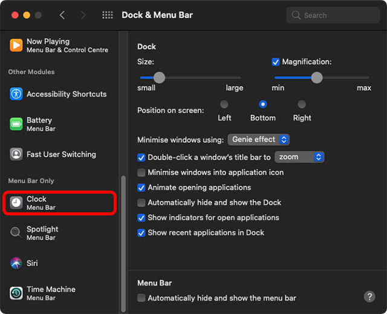Select Battery Menu Bar item

point(59,124)
